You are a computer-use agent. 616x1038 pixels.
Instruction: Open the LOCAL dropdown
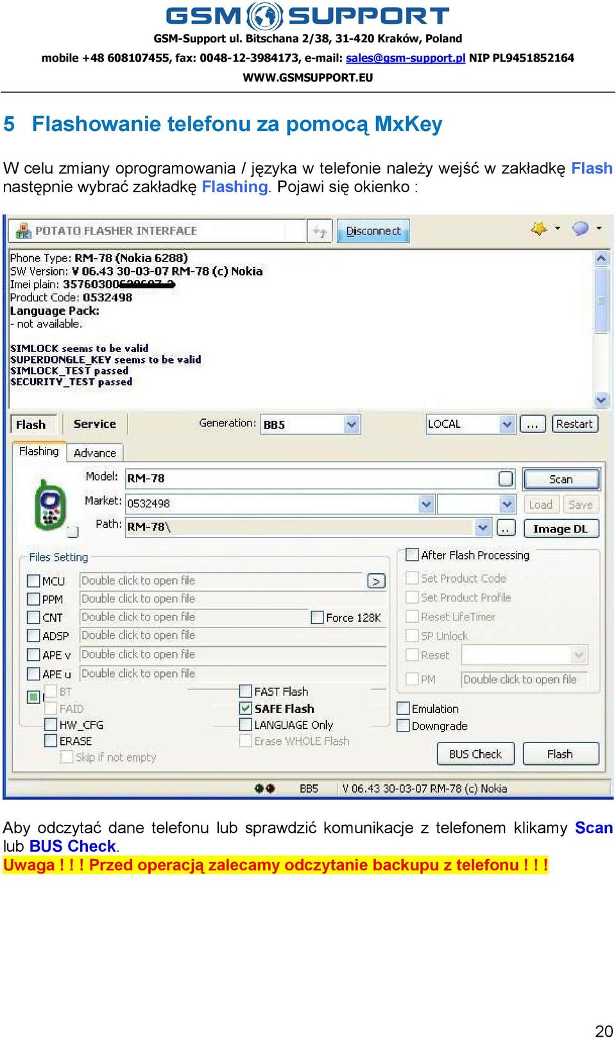[x=507, y=425]
